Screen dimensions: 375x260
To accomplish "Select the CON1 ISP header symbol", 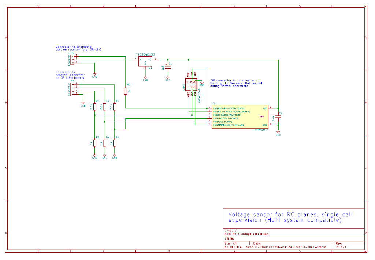I will (191, 84).
